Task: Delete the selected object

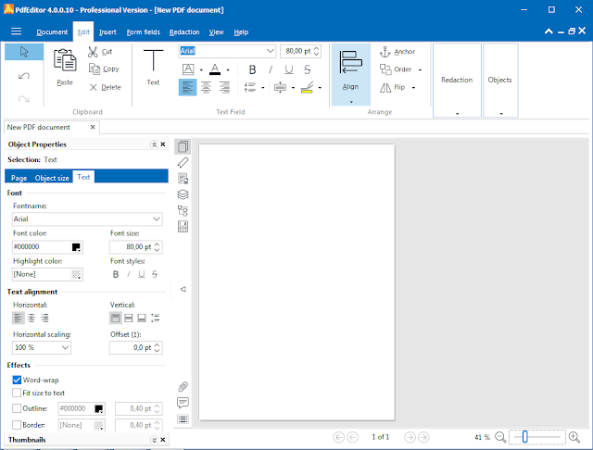Action: (x=105, y=87)
